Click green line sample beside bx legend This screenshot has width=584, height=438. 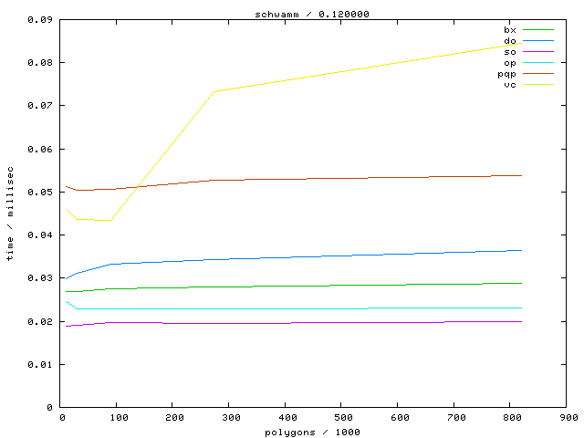pos(538,30)
